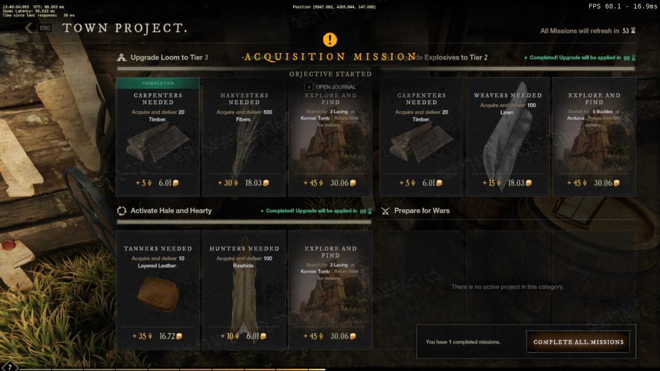
Task: Click the yellow exclamation Acquisition Mission icon
Action: [x=330, y=40]
